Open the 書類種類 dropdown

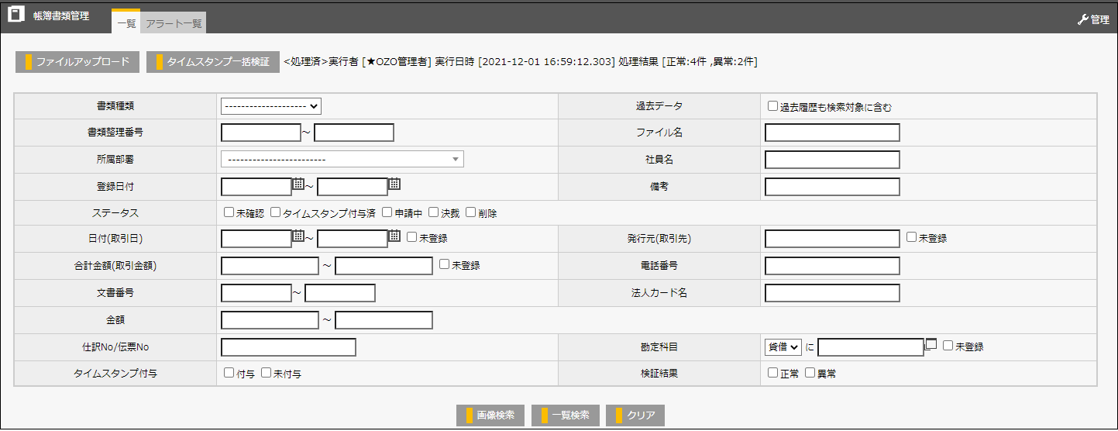[x=271, y=106]
